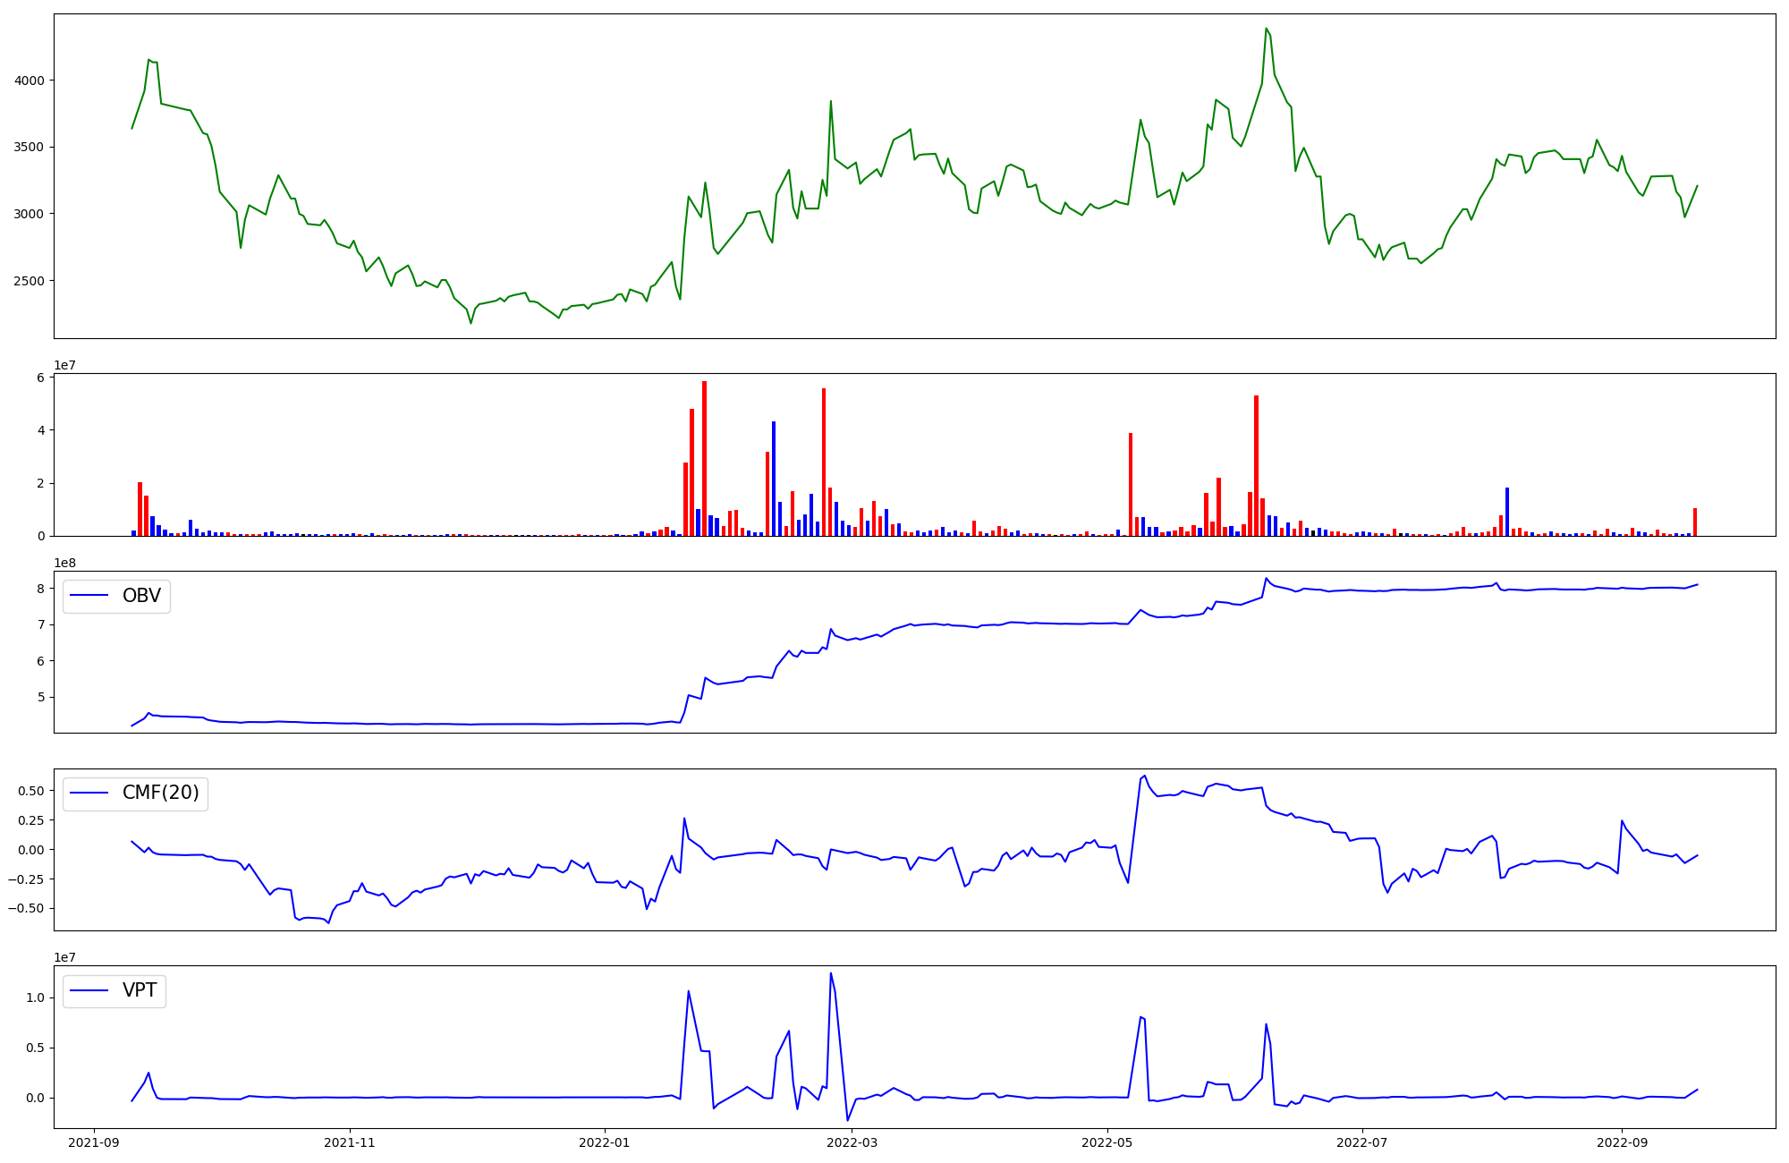Select the 2022-09 date tick label
This screenshot has height=1163, width=1789.
coord(1622,1142)
